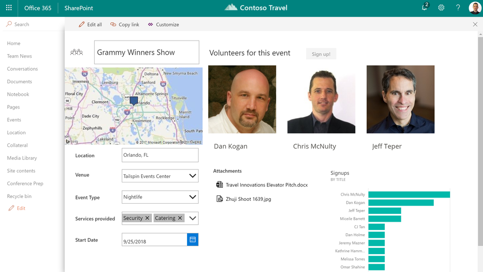Expand the Venue dropdown
Image resolution: width=483 pixels, height=272 pixels.
click(x=192, y=176)
